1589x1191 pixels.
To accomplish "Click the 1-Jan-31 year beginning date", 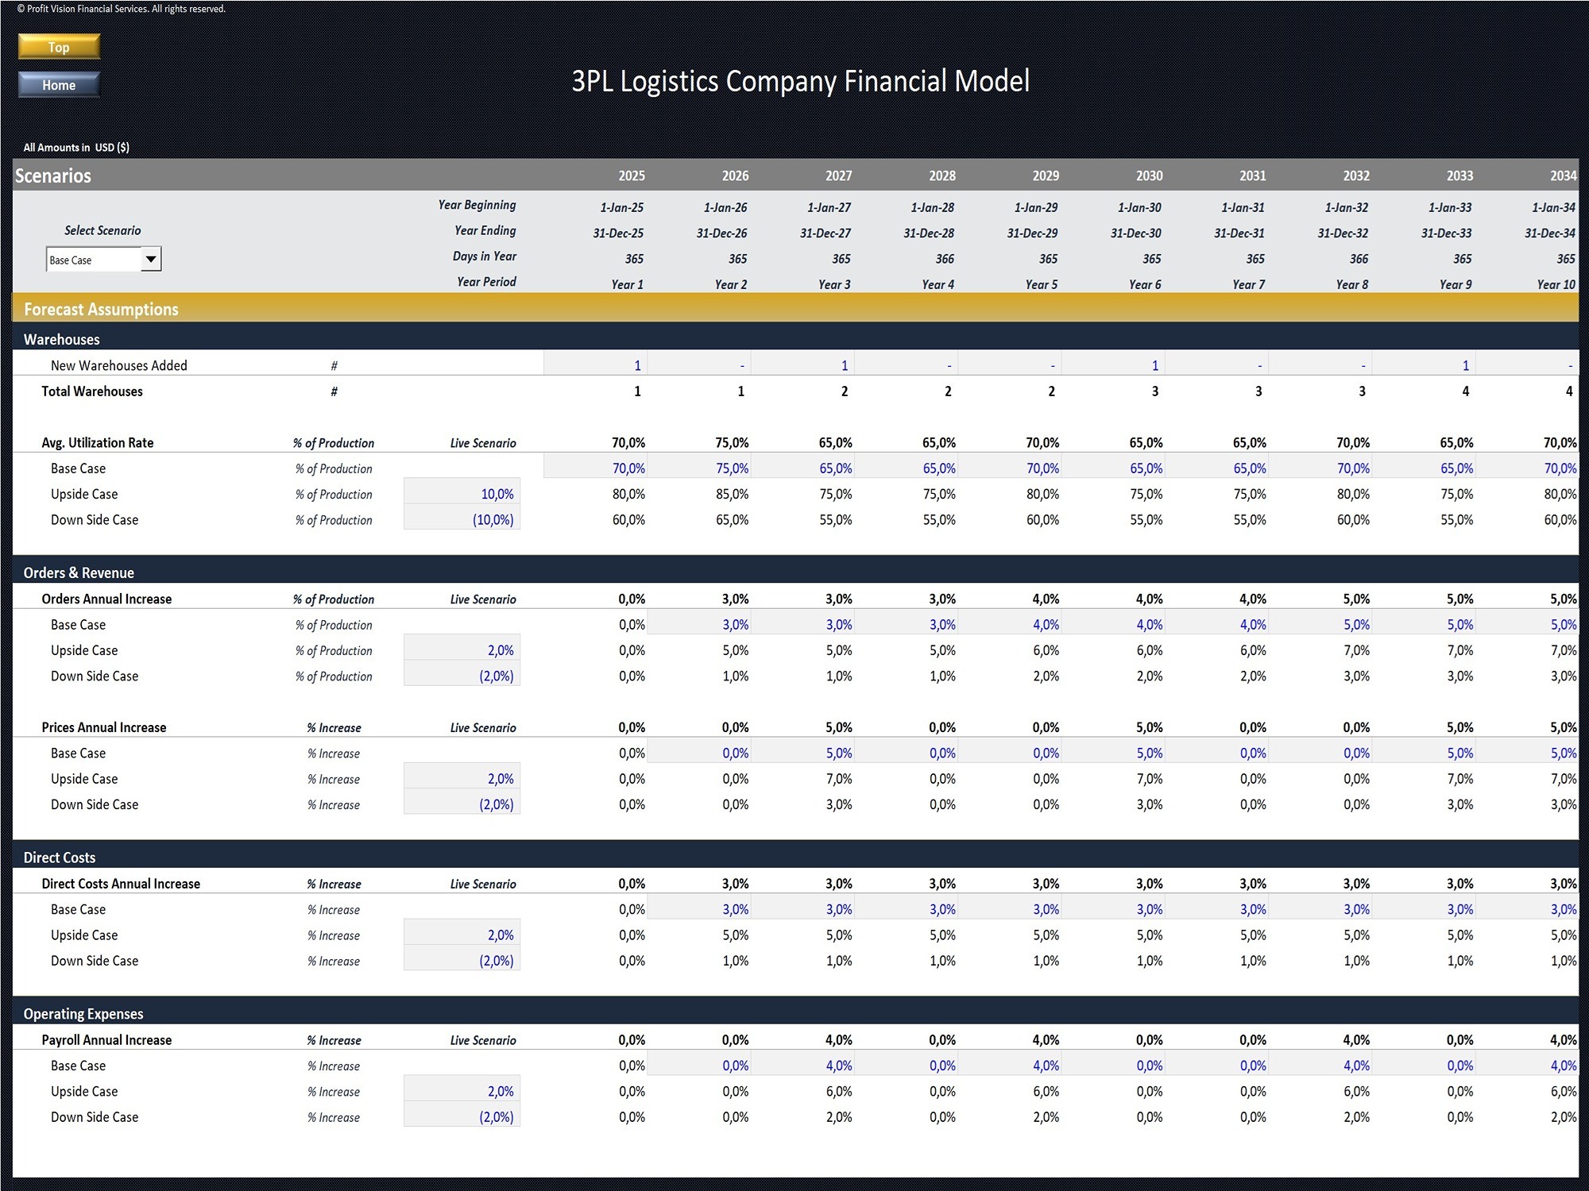I will click(x=1243, y=208).
